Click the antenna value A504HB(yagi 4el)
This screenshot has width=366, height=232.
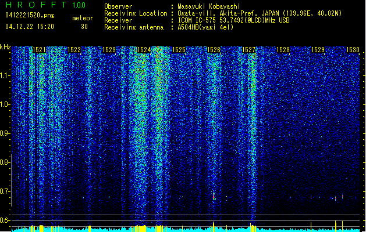(x=205, y=27)
